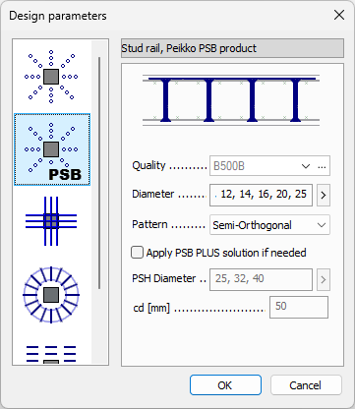Dismiss dialog with the Cancel button

pyautogui.click(x=306, y=385)
